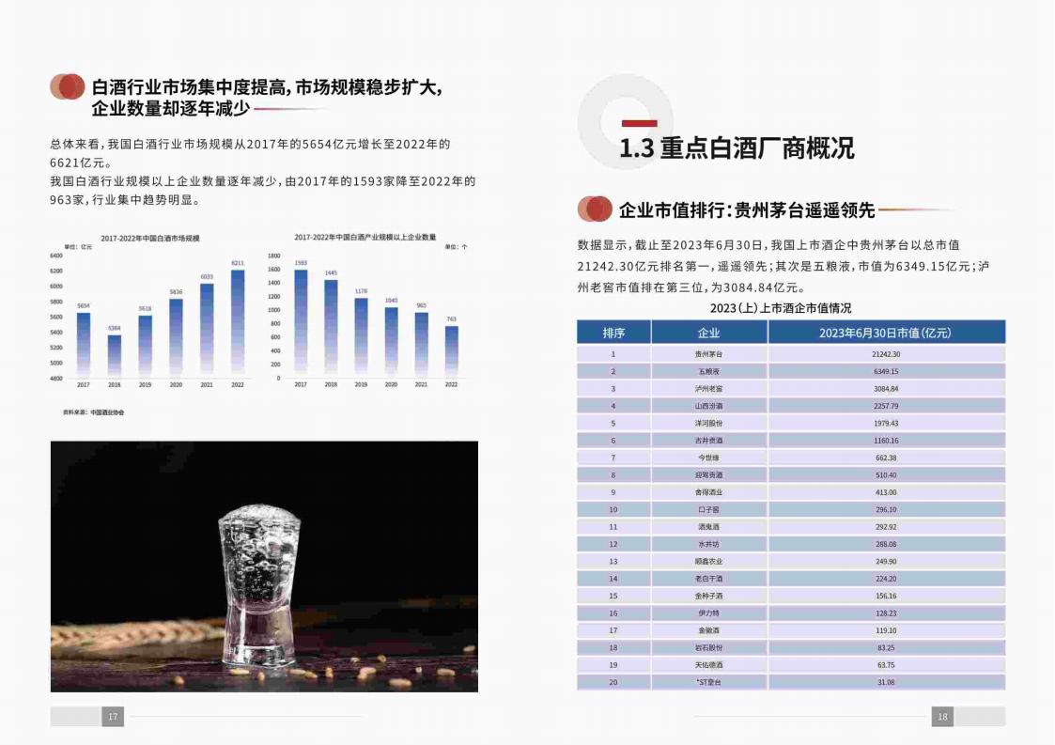Click the red dash above the 1.3 heading
Screen dimensions: 1055x745
[639, 123]
